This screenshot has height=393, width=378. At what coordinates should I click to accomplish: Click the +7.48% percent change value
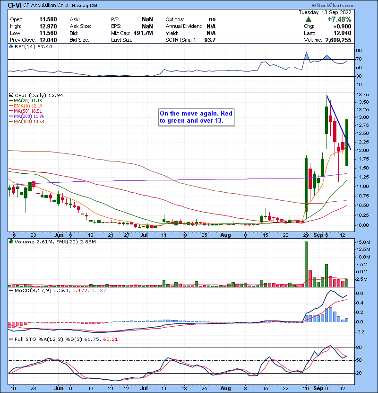point(339,19)
